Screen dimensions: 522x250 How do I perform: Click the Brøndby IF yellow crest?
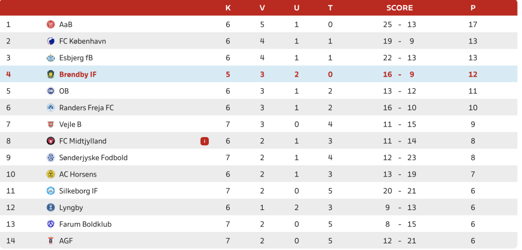pyautogui.click(x=51, y=75)
